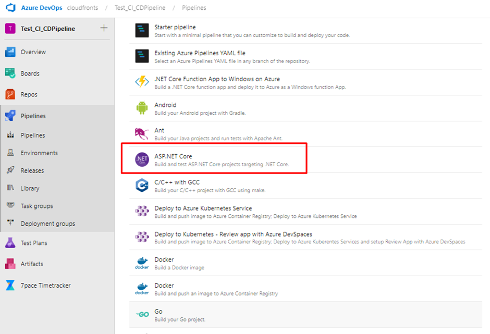Choose Existing Azure Pipelines YAML file option
Viewport: 490px width, 334px height.
click(305, 57)
